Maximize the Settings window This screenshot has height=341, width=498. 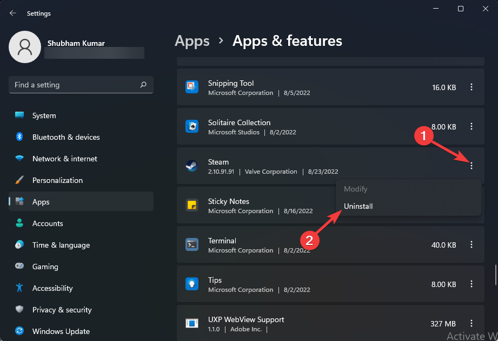tap(461, 9)
